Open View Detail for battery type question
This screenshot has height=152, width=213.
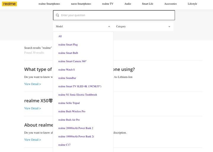coord(33,84)
